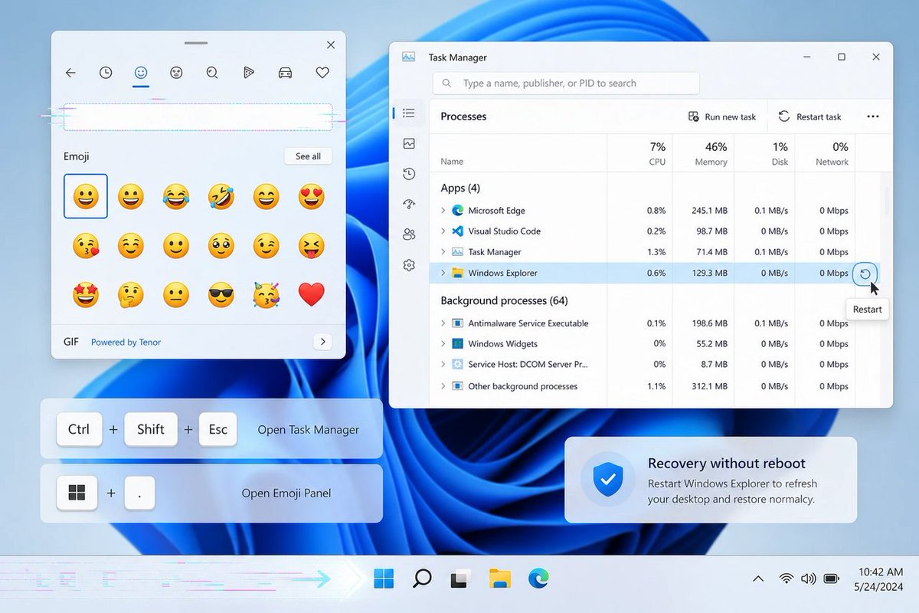Screen dimensions: 919x613
Task: Pick the face blowing kiss emoji
Action: (86, 246)
